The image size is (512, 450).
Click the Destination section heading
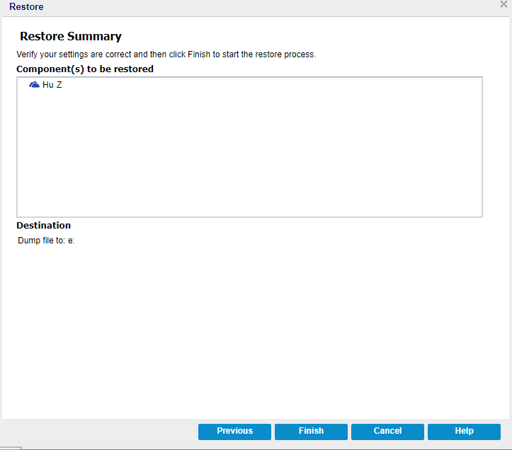point(44,226)
